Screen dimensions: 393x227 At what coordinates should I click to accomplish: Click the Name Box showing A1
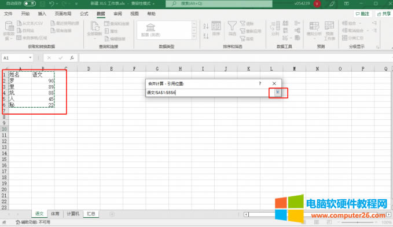click(x=15, y=58)
